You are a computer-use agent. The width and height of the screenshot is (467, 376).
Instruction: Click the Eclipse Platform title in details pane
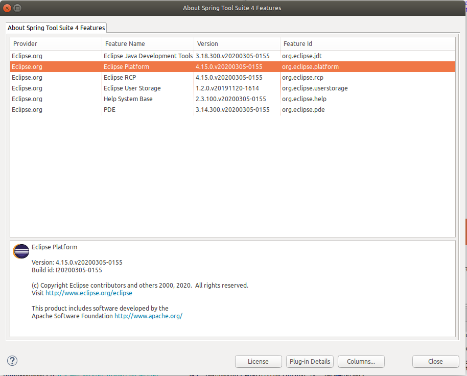click(x=55, y=247)
